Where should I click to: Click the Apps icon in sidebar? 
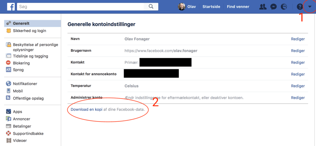click(x=8, y=111)
